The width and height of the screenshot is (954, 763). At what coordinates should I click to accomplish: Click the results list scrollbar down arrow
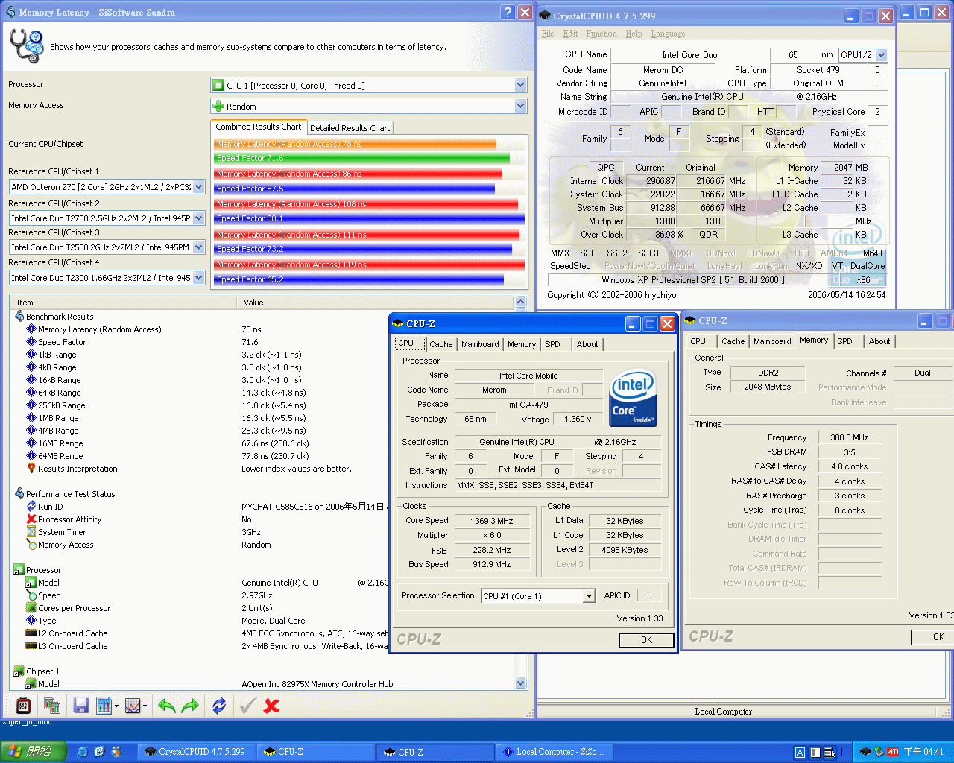(x=520, y=683)
